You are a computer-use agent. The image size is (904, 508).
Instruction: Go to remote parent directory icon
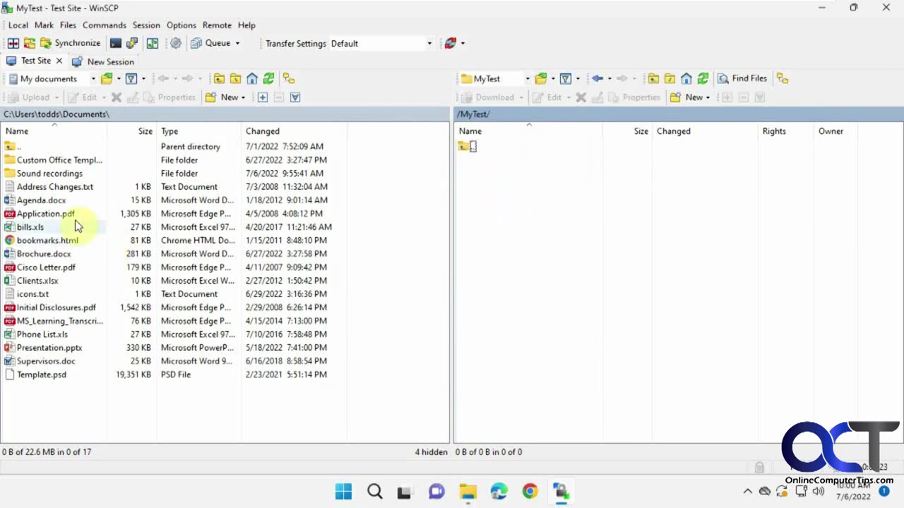click(654, 78)
